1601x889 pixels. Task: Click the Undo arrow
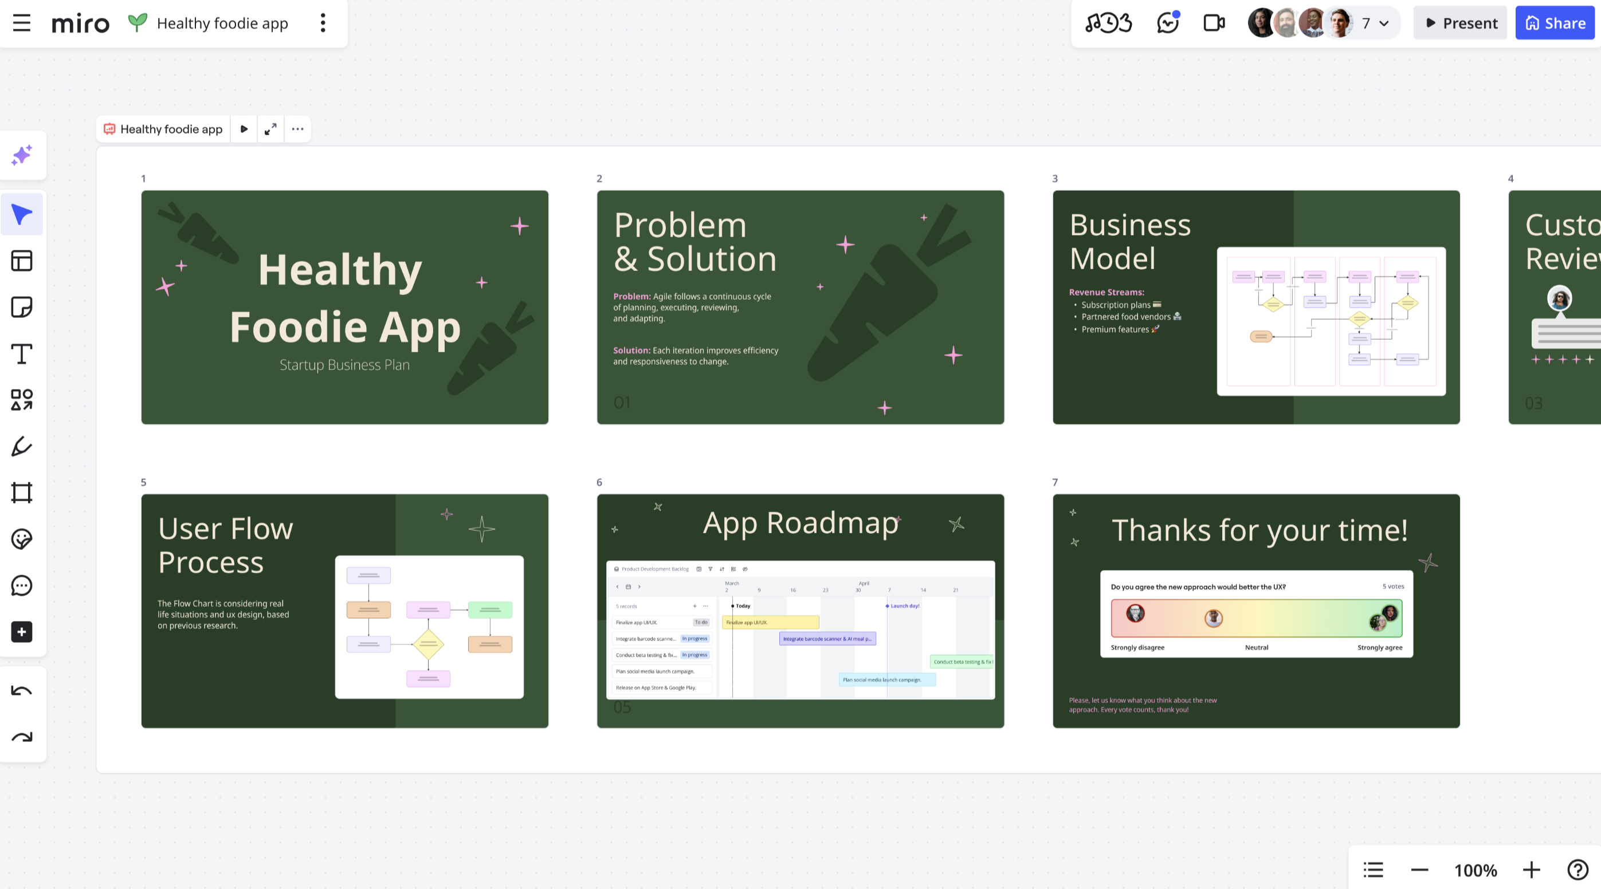point(22,691)
